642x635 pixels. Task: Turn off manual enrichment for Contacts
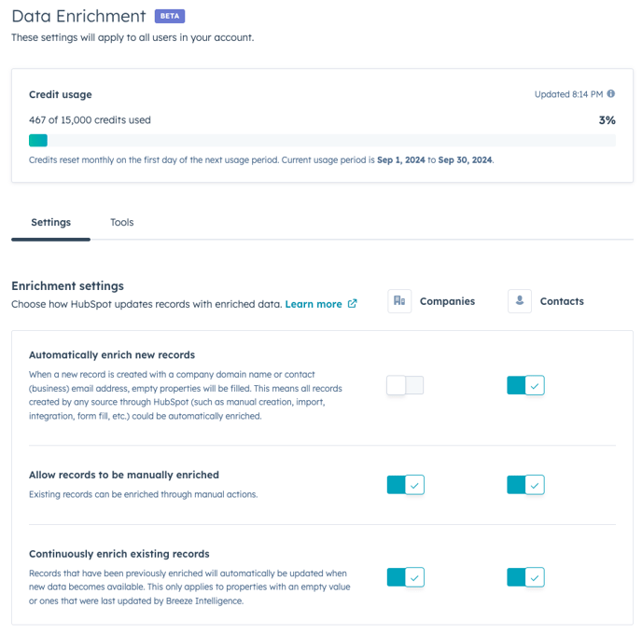coord(525,485)
